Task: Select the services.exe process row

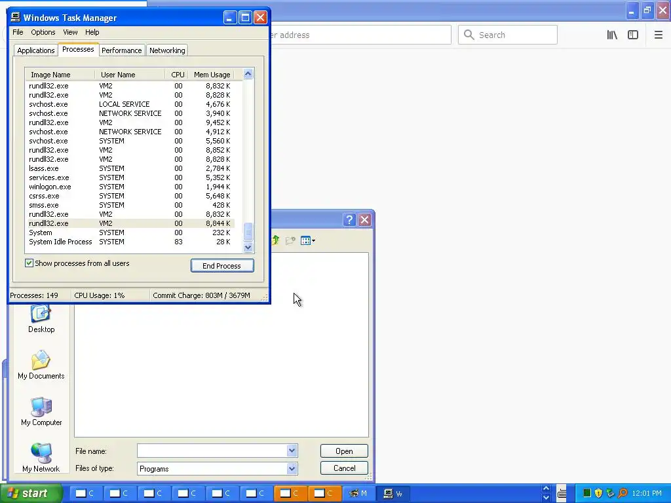Action: point(130,177)
